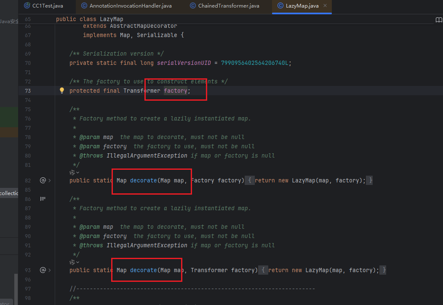This screenshot has height=305, width=443.
Task: Click the class icon on the CC1Test.java tab
Action: point(27,6)
